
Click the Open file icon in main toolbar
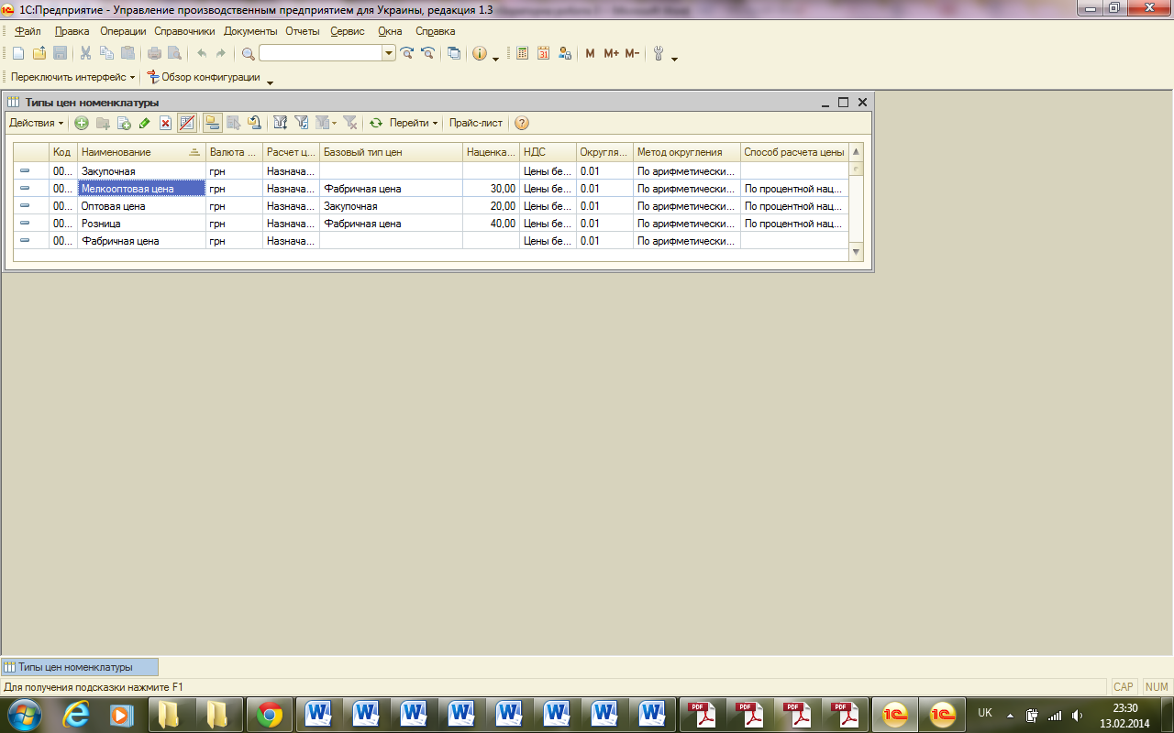tap(39, 54)
